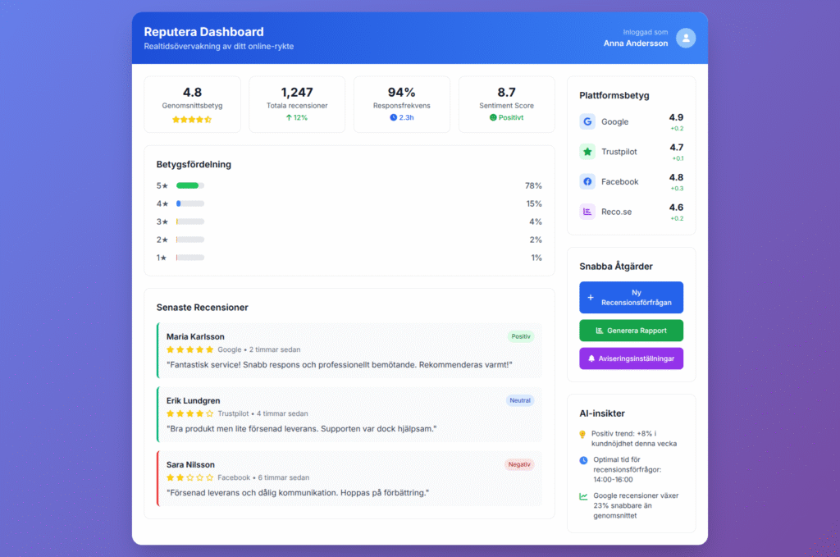Click the 4-star rating distribution bar
This screenshot has height=557, width=840.
pyautogui.click(x=189, y=203)
